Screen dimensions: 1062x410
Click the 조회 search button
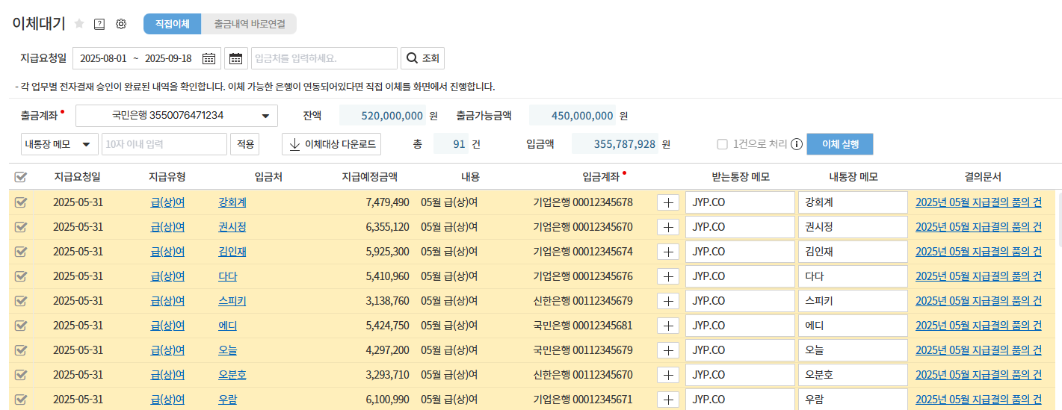coord(423,58)
